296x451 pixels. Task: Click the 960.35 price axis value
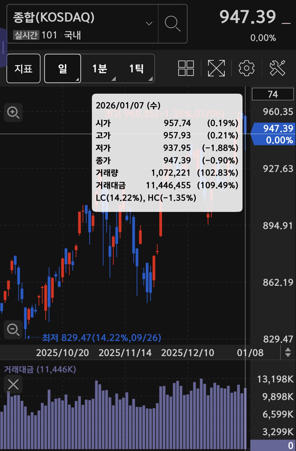278,112
